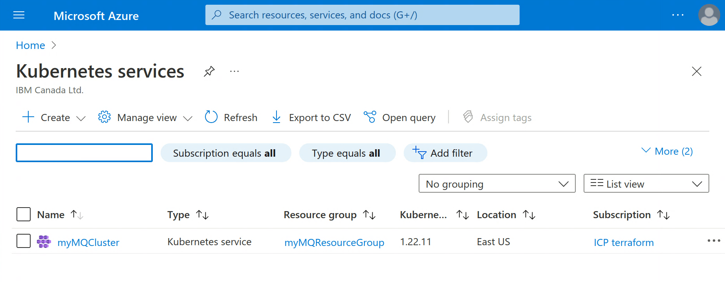Click the Create plus icon

28,117
